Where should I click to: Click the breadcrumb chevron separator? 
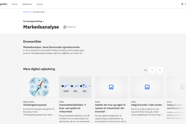(x=31, y=12)
